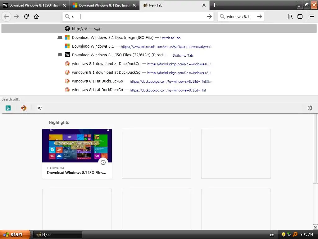Choose Download Windows 8.1 Disc Image Switch to Tab suggestion
Screen dimensions: 318x239
pyautogui.click(x=159, y=38)
